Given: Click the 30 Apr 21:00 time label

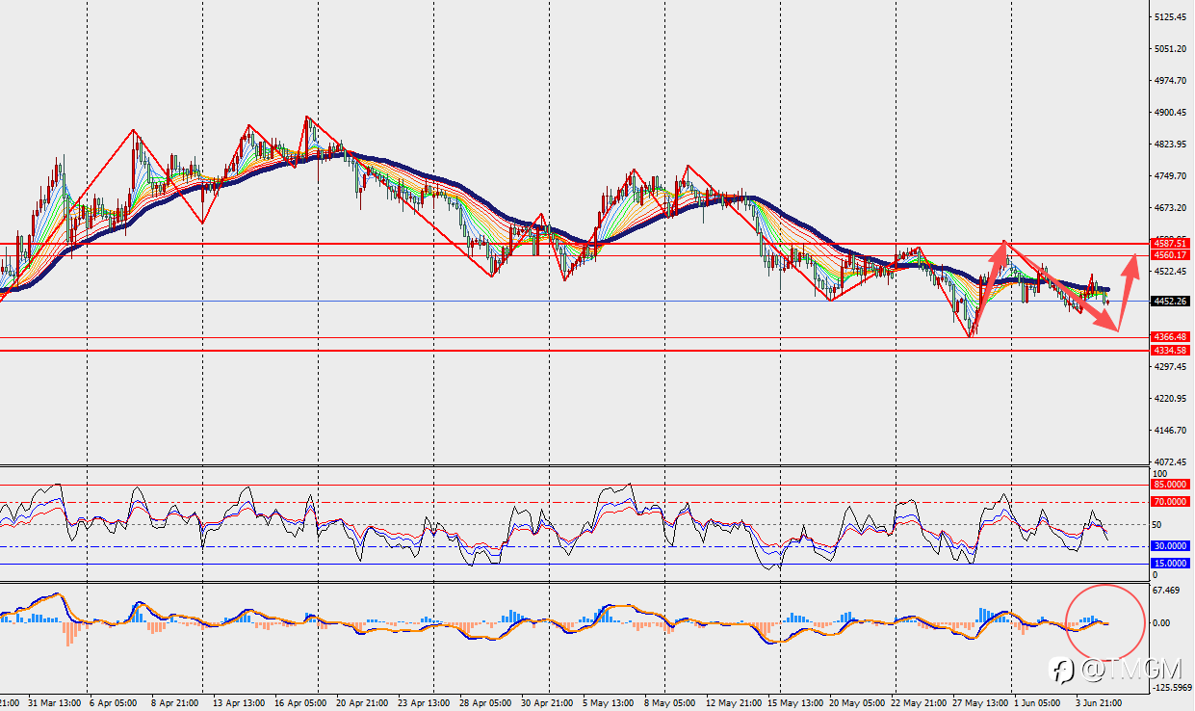Looking at the screenshot, I should (x=547, y=703).
